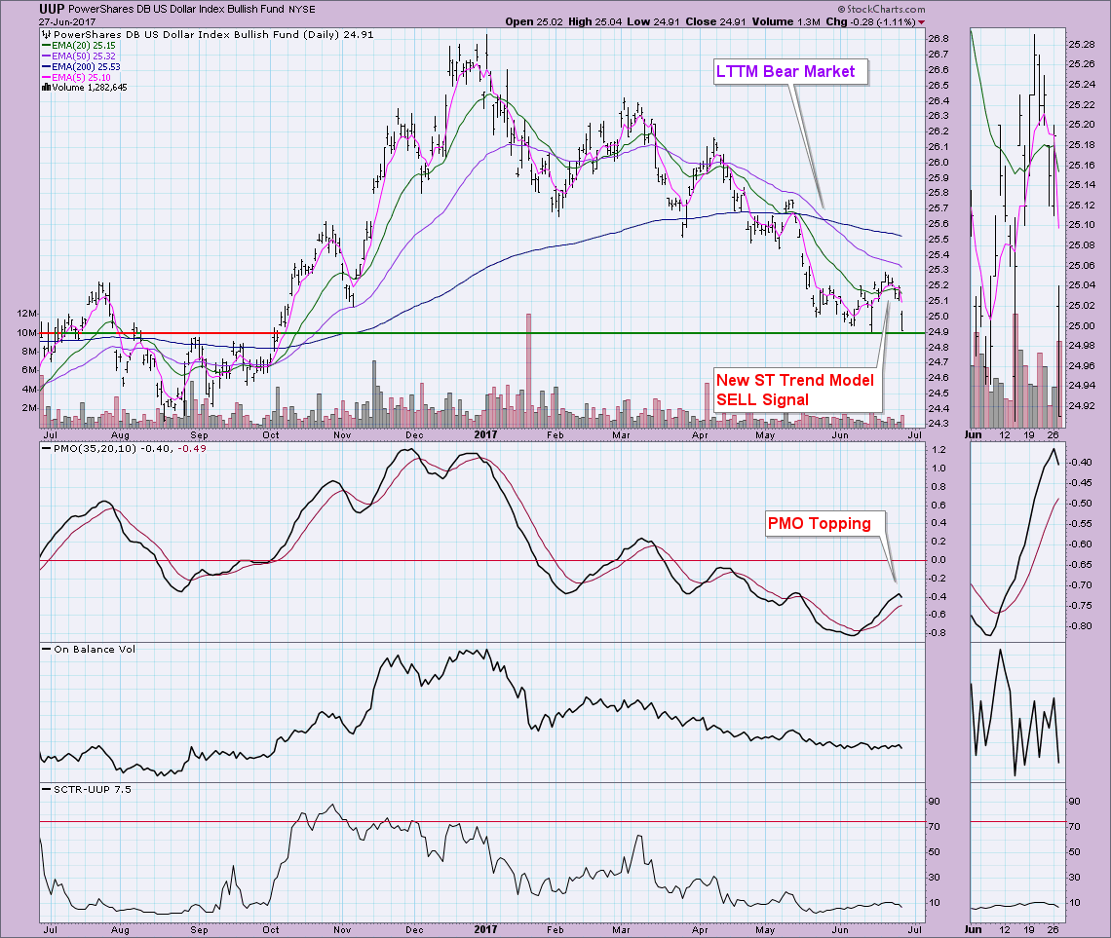The image size is (1111, 938).
Task: Click the -0.40 PMO label in zoom panel
Action: (1081, 463)
